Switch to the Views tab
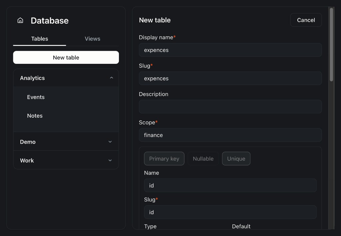This screenshot has height=236, width=341. (x=93, y=39)
